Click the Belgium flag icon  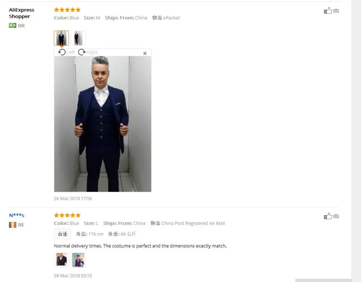pyautogui.click(x=12, y=225)
